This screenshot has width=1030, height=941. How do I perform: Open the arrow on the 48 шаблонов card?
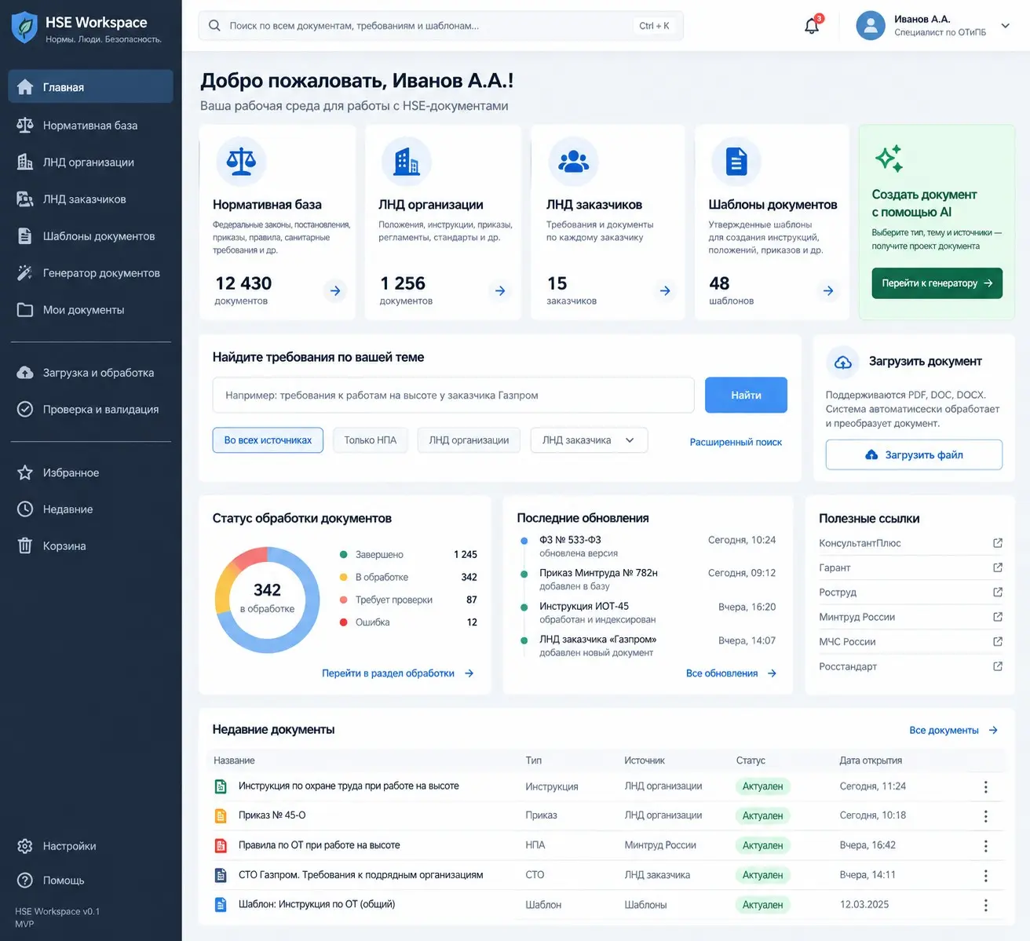[828, 291]
